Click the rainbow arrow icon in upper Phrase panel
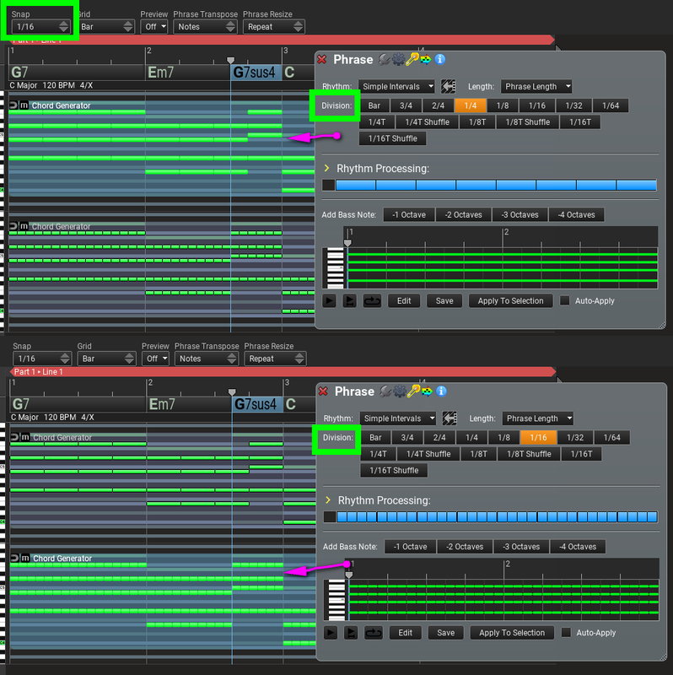The height and width of the screenshot is (675, 673). [x=426, y=59]
